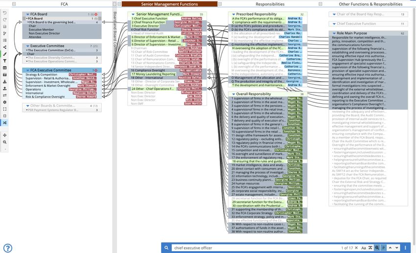
Task: Collapse the Prescribed Responsibility box
Action: [233, 14]
